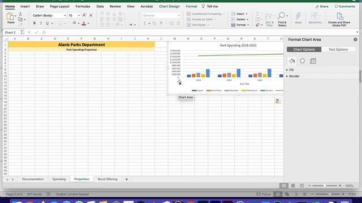Screen dimensions: 362x203
Task: Click the paste options icon below chart
Action: (278, 101)
